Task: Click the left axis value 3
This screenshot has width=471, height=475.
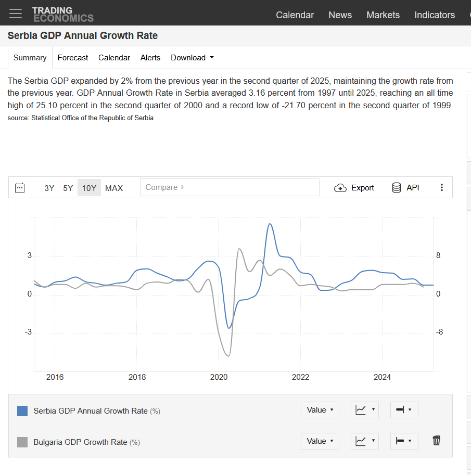Action: coord(29,255)
